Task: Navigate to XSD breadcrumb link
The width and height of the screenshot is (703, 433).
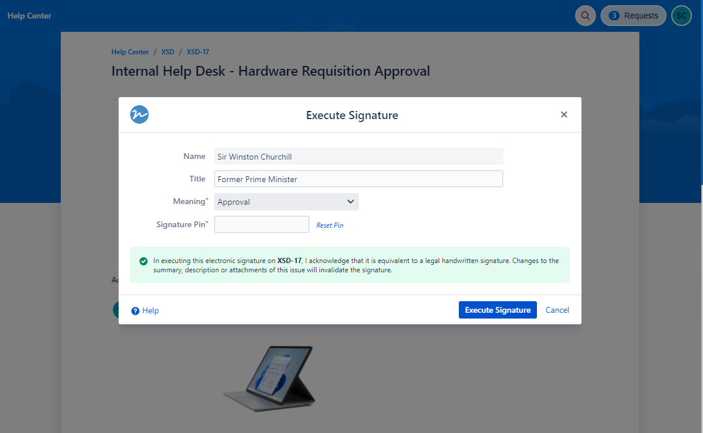Action: click(x=168, y=52)
